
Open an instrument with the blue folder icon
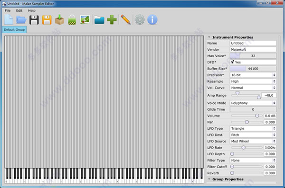(21, 19)
